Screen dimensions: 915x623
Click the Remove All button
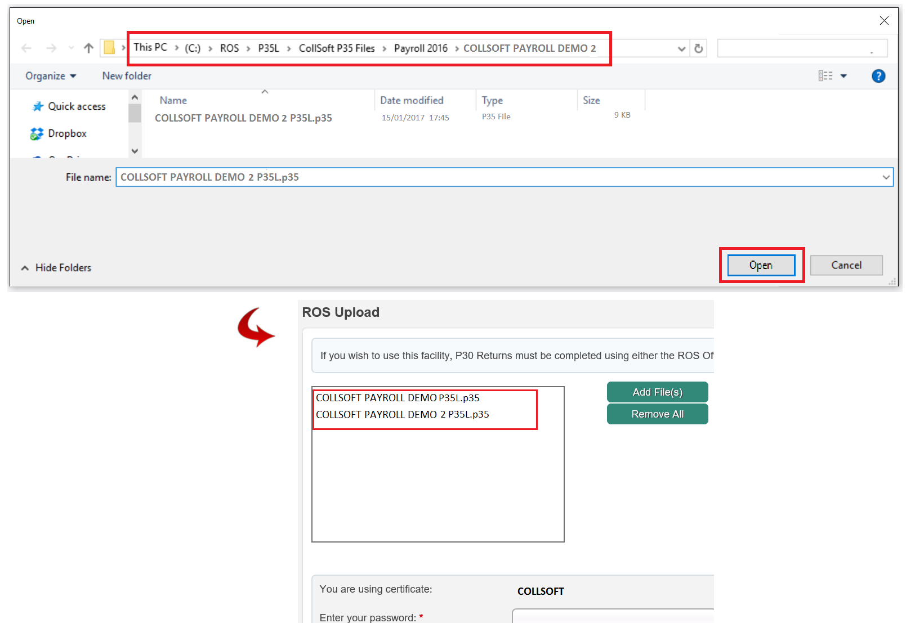coord(657,414)
